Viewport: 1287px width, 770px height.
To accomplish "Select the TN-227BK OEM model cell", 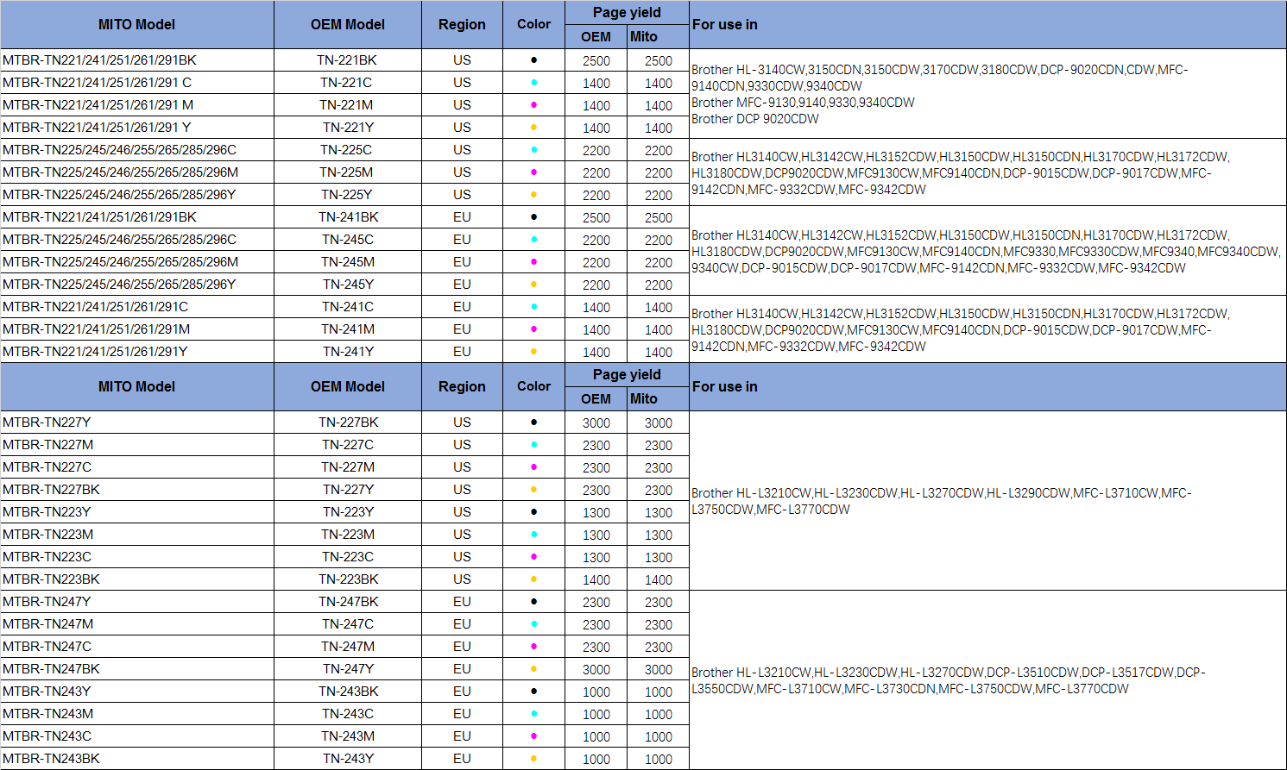I will 347,423.
